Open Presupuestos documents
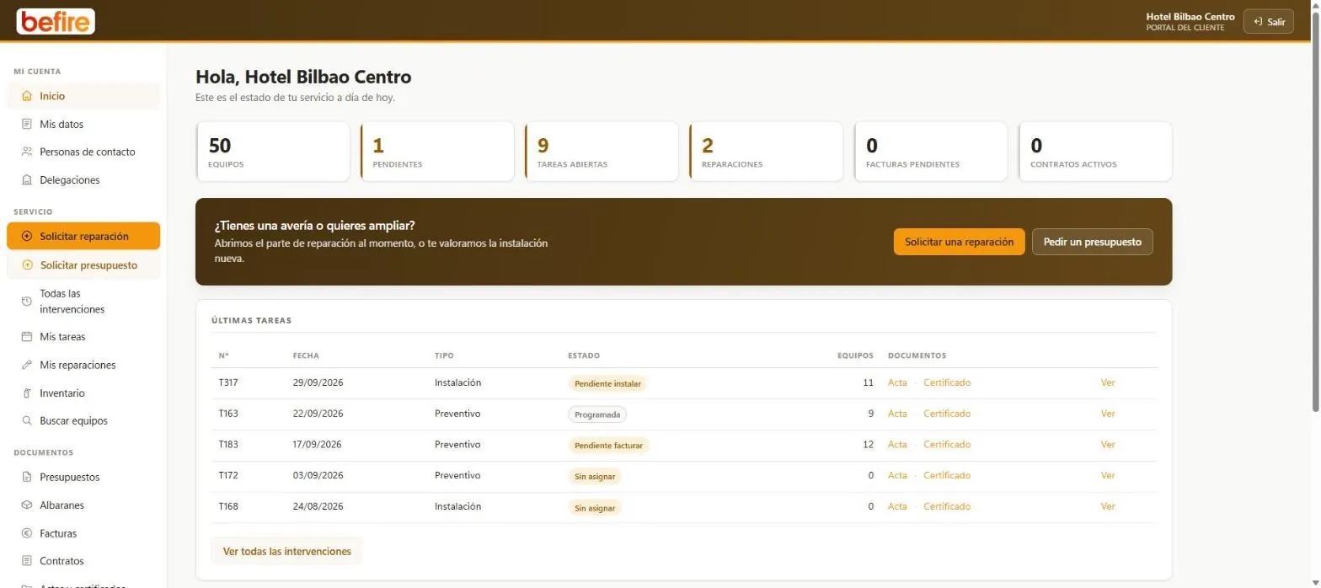 point(83,477)
